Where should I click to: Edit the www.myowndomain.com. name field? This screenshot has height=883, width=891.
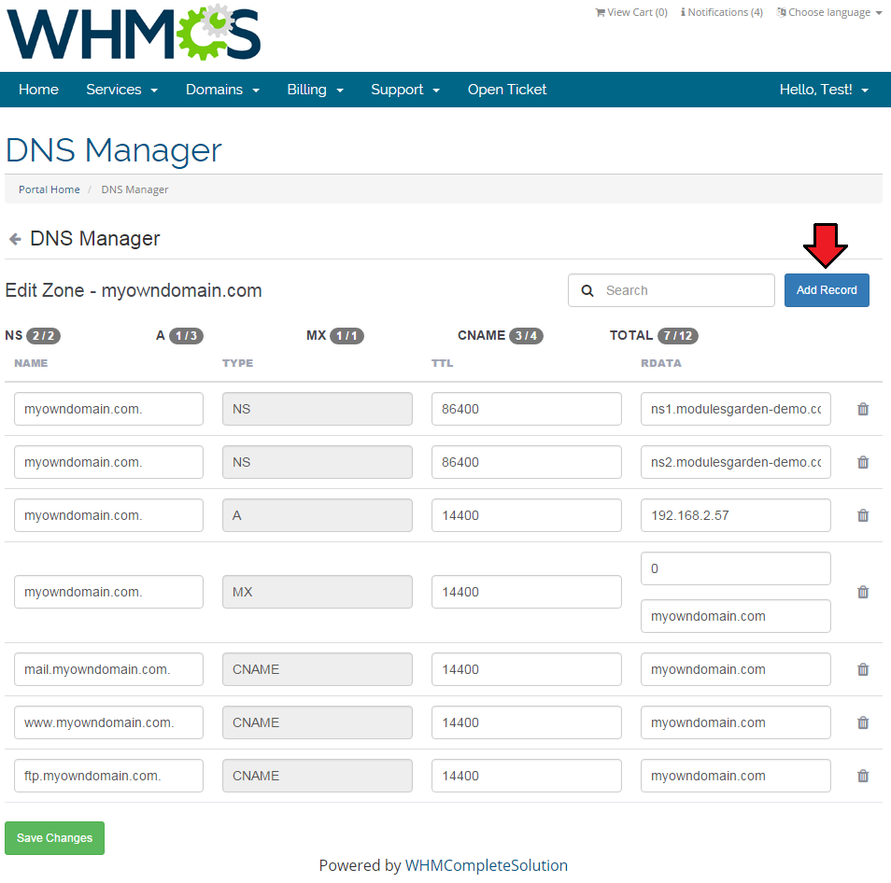pyautogui.click(x=108, y=722)
